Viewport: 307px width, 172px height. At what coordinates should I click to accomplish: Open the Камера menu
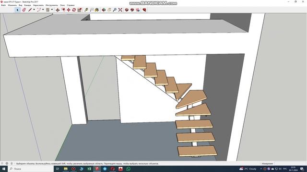click(x=28, y=5)
